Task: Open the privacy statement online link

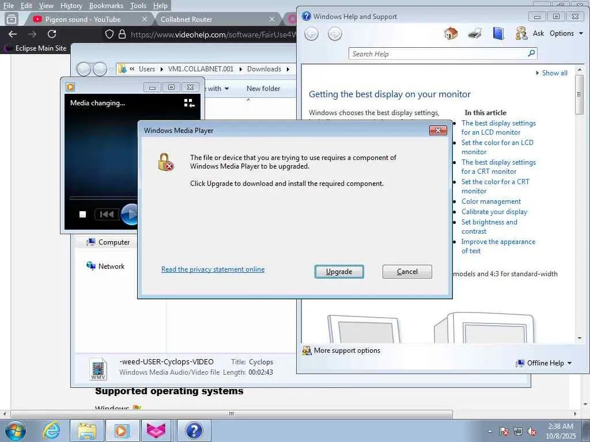Action: coord(213,269)
